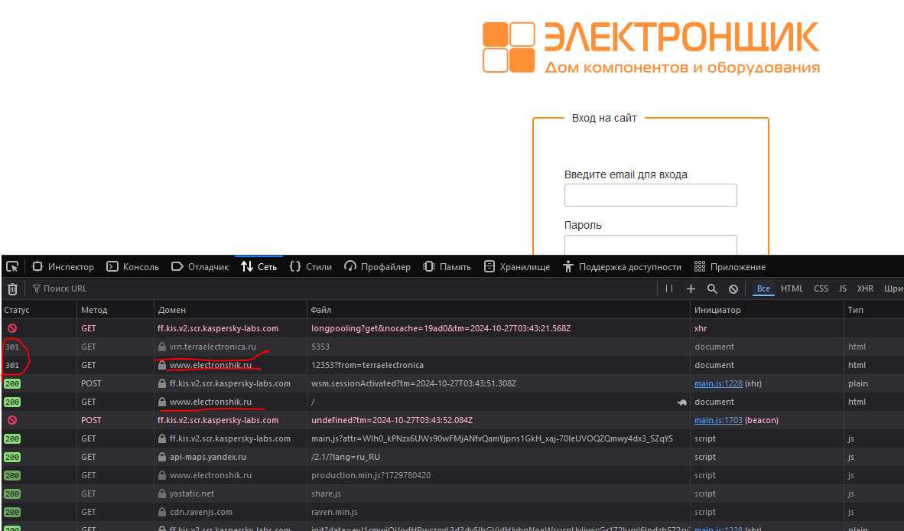The width and height of the screenshot is (904, 531).
Task: Sort by Метод column header
Action: [115, 310]
